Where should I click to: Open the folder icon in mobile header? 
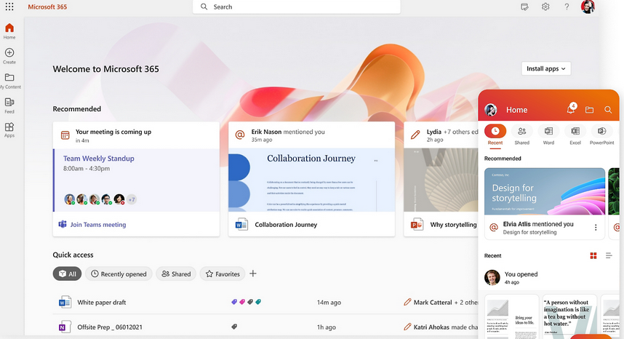[x=589, y=110]
